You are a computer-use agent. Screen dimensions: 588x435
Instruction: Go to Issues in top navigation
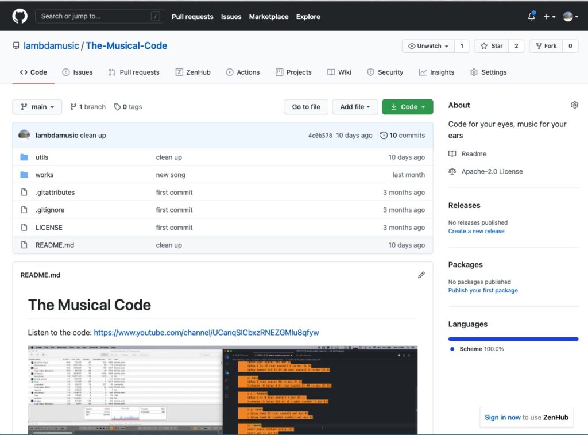pos(231,17)
